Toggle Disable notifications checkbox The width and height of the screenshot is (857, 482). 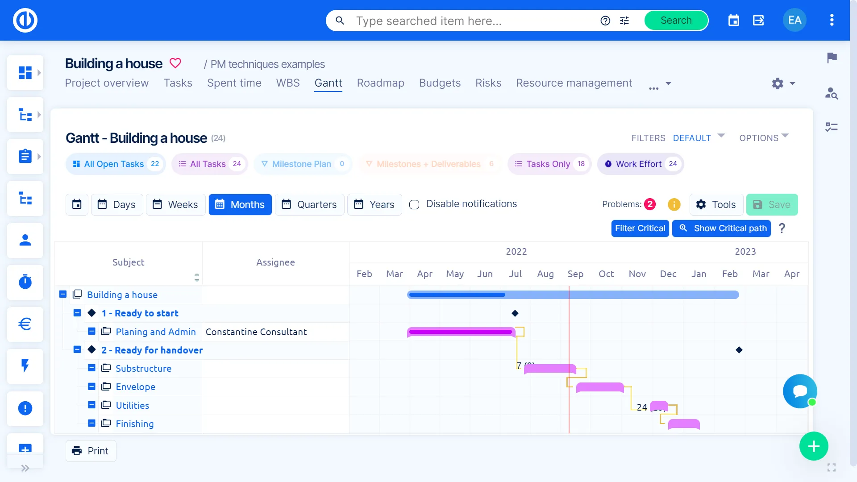pyautogui.click(x=414, y=204)
